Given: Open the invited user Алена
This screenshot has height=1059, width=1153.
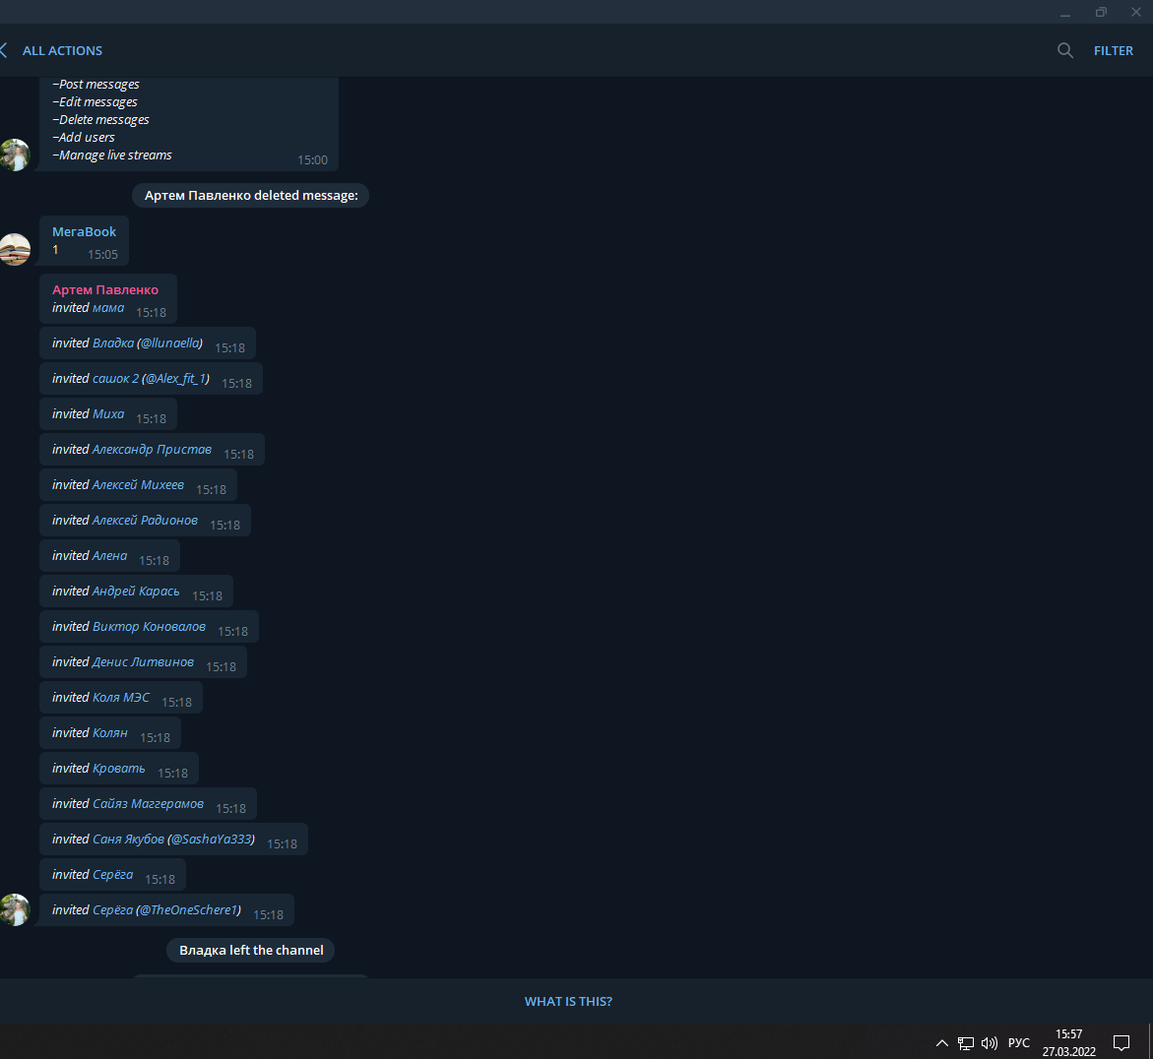Looking at the screenshot, I should [109, 556].
